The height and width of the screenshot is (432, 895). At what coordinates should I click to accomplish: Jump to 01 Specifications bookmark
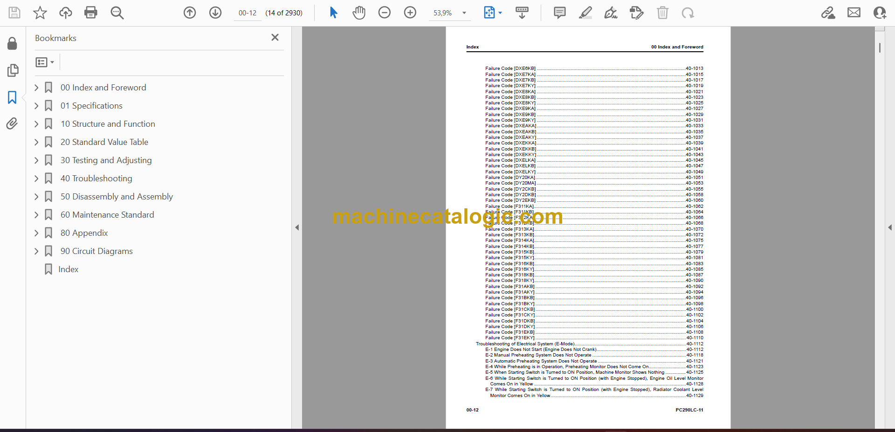point(91,106)
